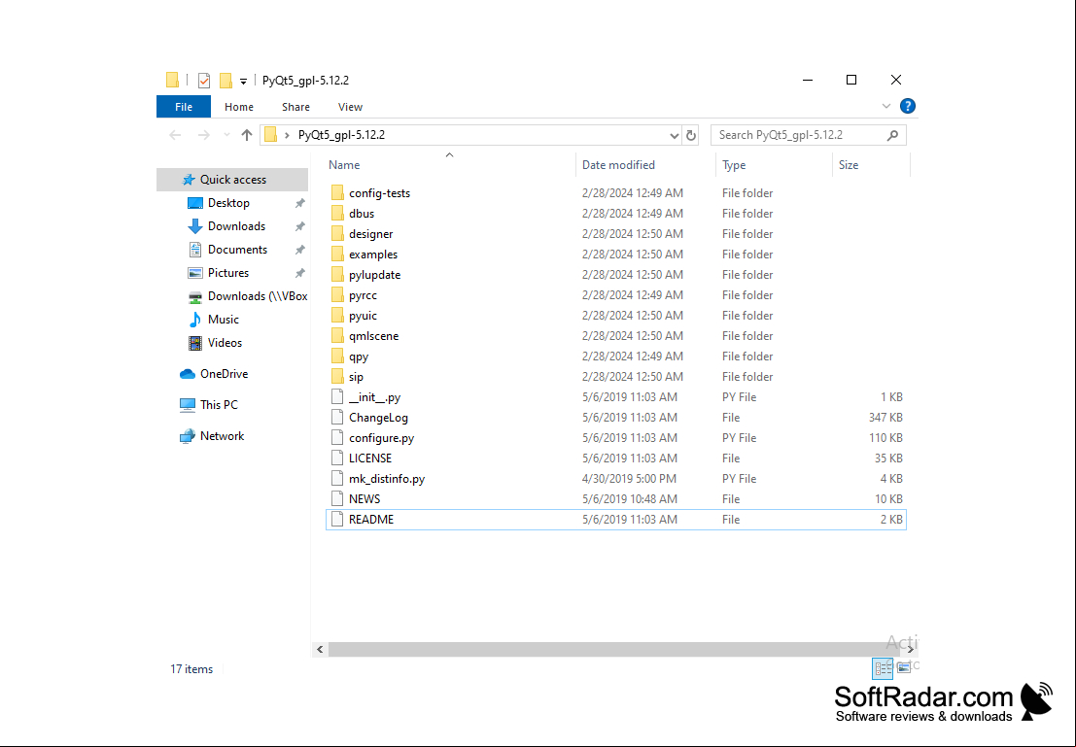Click the ChangeLog file icon
The image size is (1076, 747).
pyautogui.click(x=337, y=417)
